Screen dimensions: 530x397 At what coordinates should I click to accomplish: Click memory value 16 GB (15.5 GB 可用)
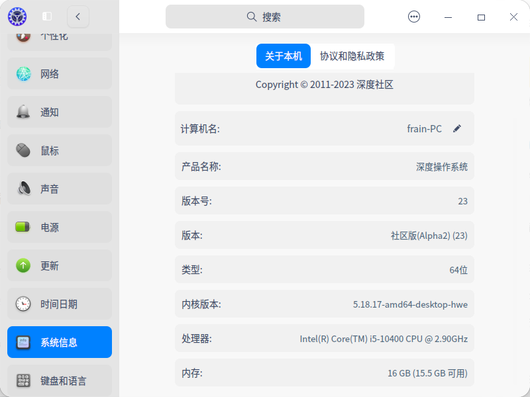pos(427,373)
